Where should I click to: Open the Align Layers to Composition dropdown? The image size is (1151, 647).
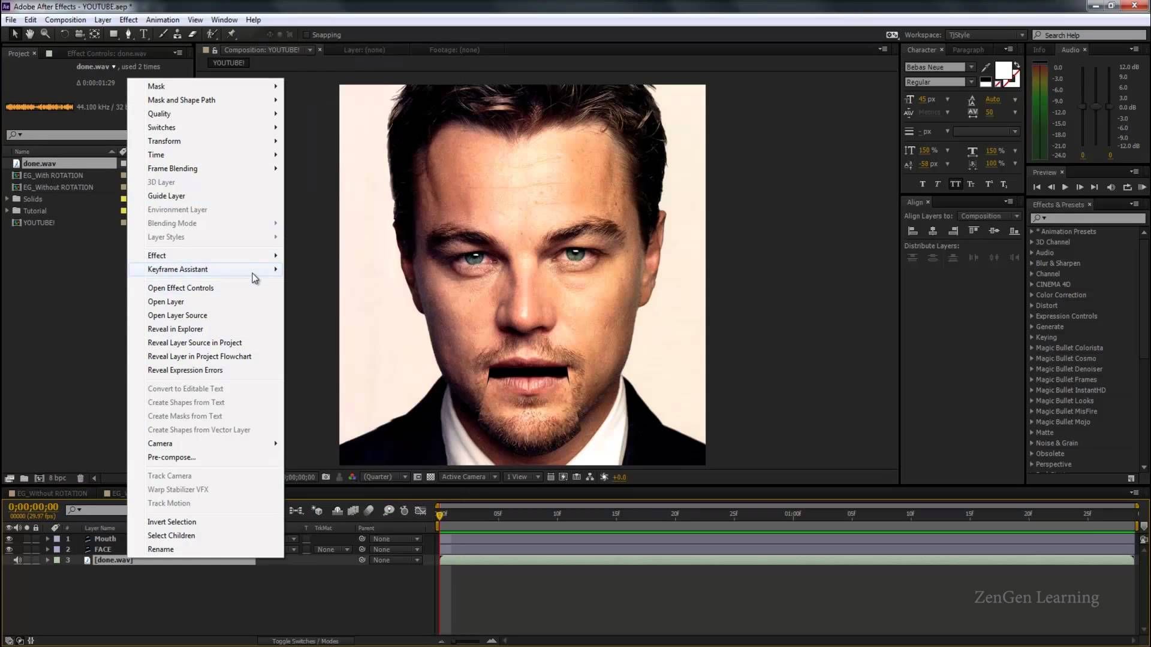coord(989,216)
